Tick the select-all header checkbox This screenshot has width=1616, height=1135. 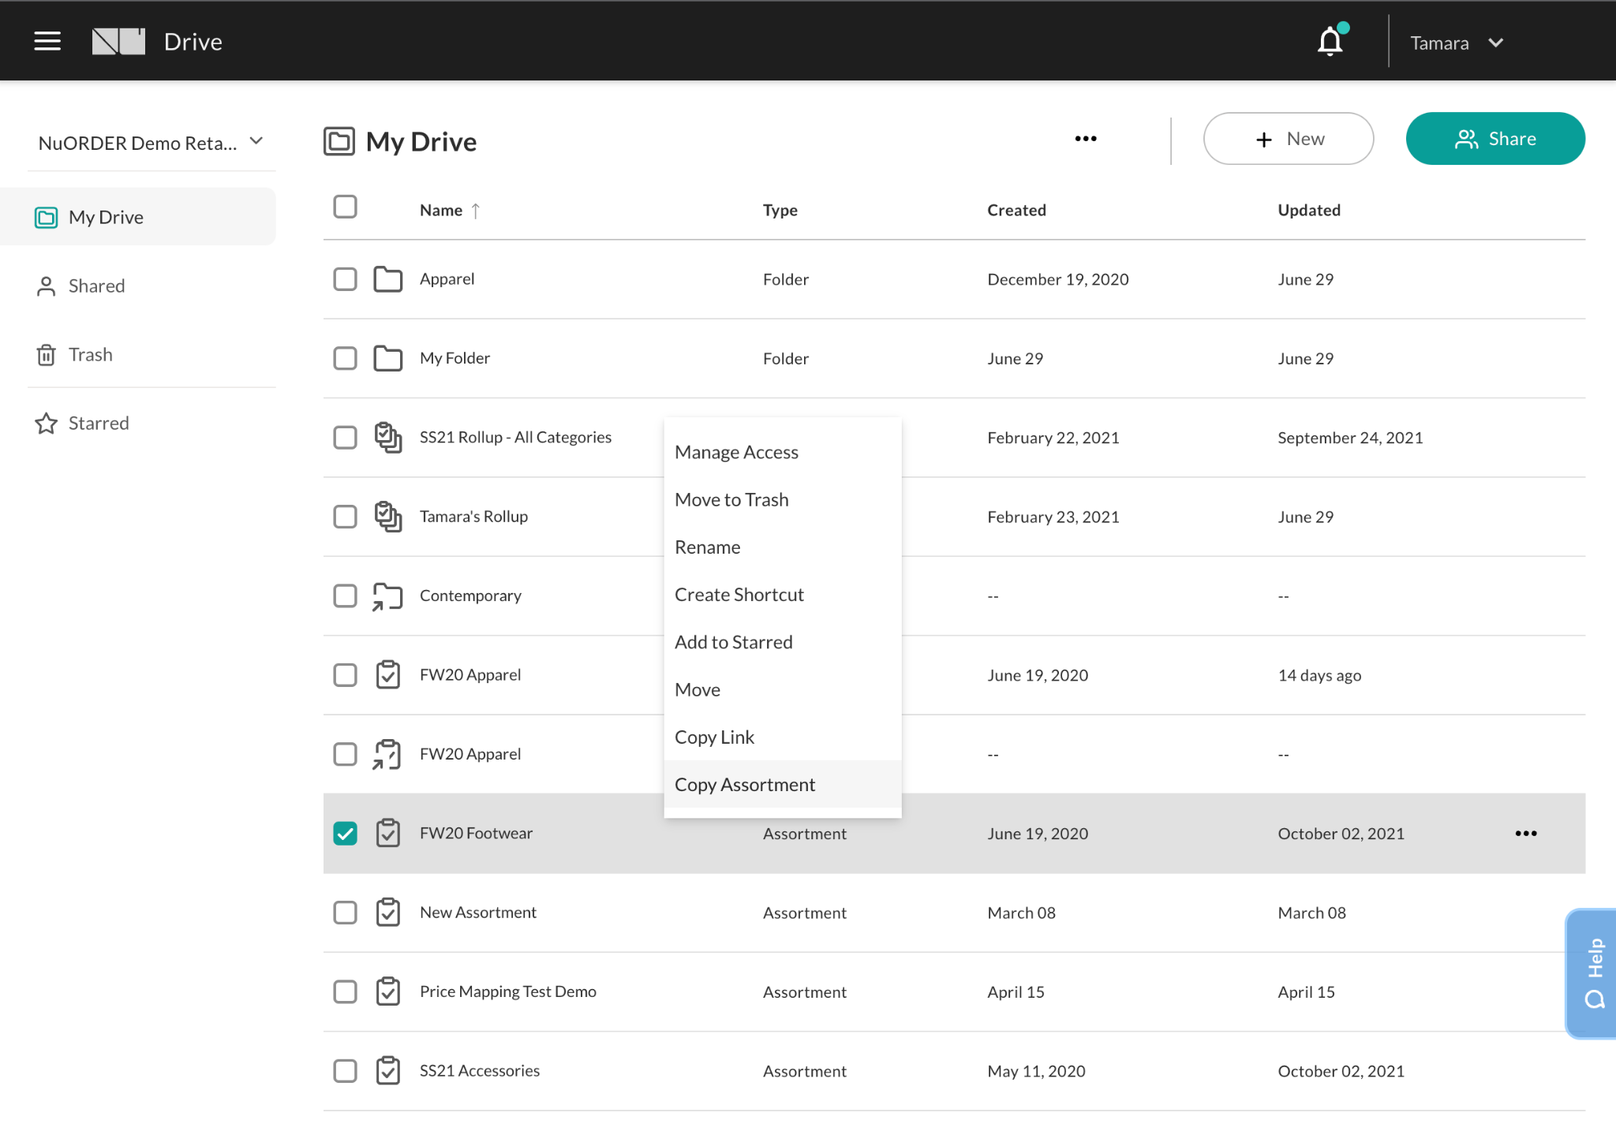(345, 207)
